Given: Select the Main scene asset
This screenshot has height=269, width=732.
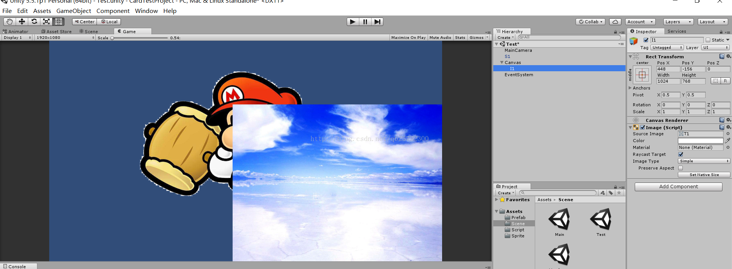Looking at the screenshot, I should click(x=559, y=223).
